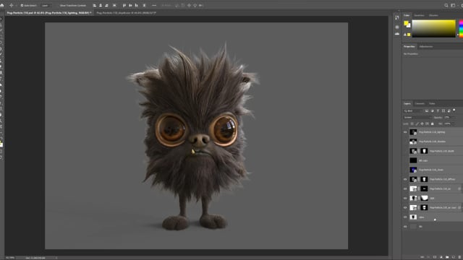Image resolution: width=463 pixels, height=260 pixels.
Task: Filter layers by shape layers icon
Action: pos(443,110)
